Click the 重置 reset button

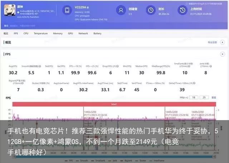[214, 98]
